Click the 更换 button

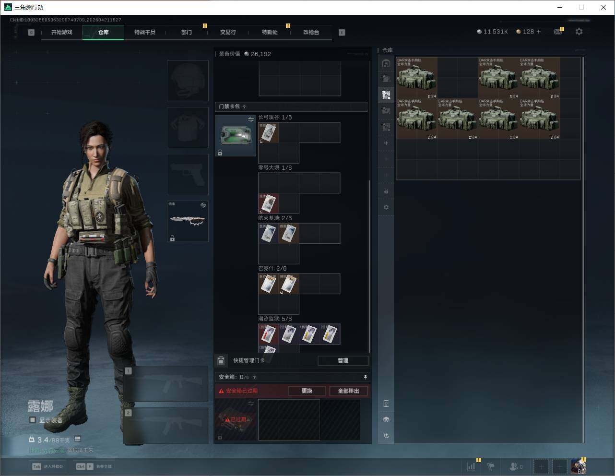click(307, 391)
